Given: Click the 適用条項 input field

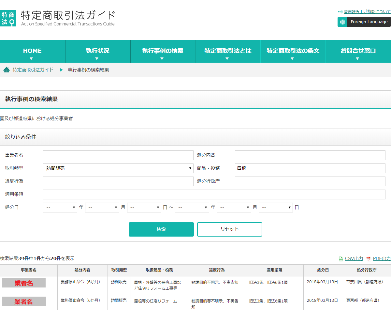Looking at the screenshot, I should pyautogui.click(x=214, y=194).
